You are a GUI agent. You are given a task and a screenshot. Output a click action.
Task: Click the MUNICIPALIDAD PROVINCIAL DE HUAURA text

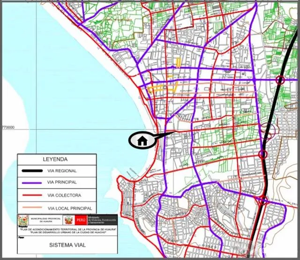[46, 220]
